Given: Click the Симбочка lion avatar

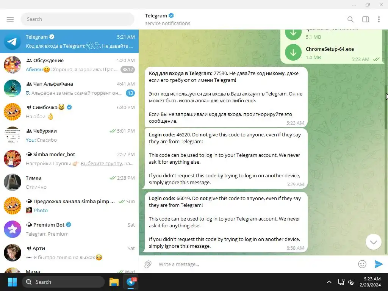Looking at the screenshot, I should click(x=13, y=112).
